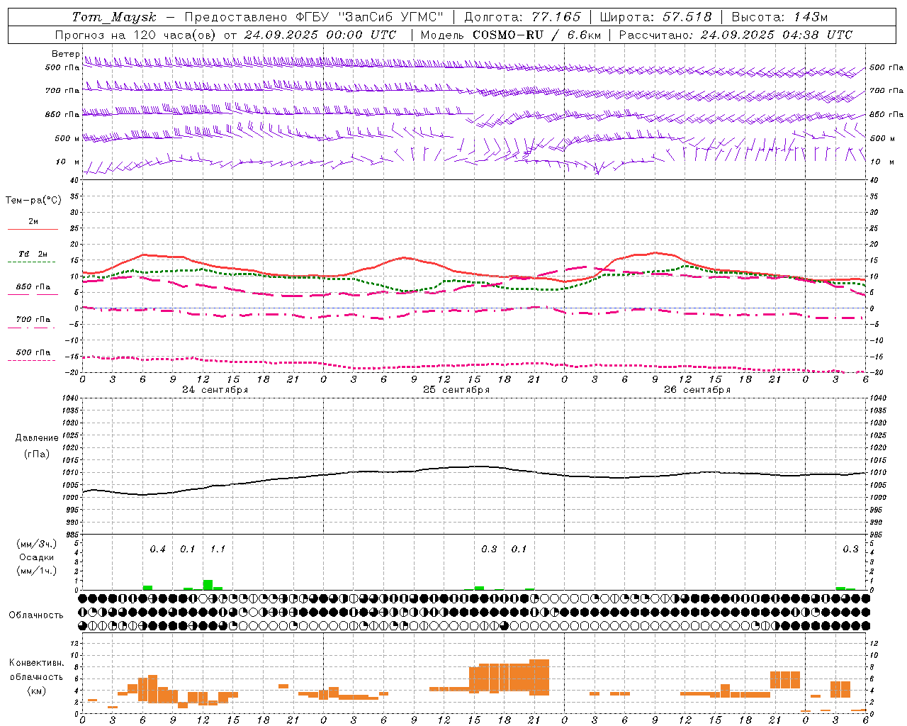Click the 1.1 precipitation amount

click(x=218, y=549)
